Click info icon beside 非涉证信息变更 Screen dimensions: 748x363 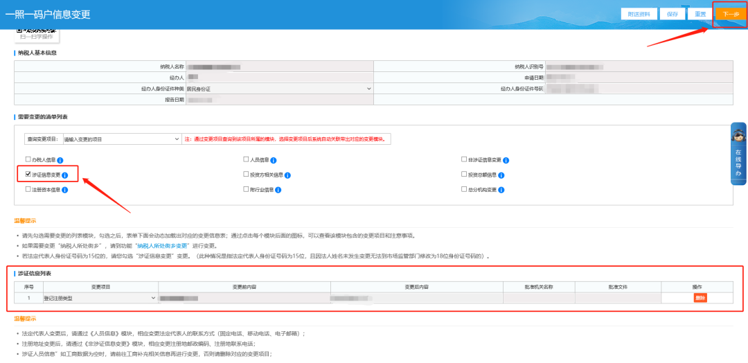(x=506, y=160)
